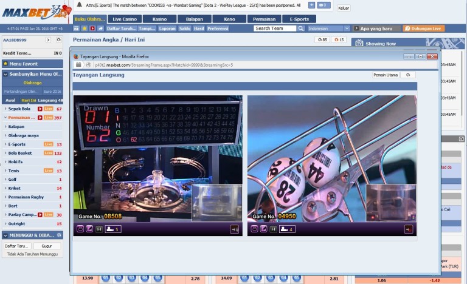Click the bell notification icon at top

(79, 5)
